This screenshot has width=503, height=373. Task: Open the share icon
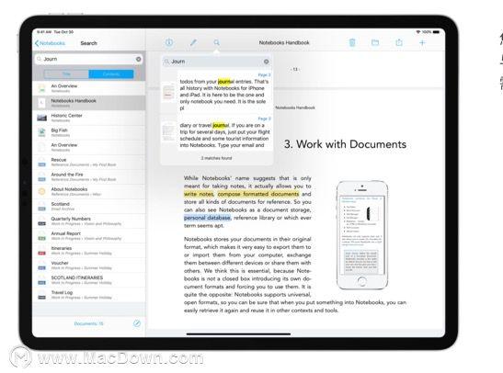tap(399, 42)
